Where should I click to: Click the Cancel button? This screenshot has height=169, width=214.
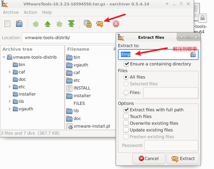click(x=148, y=158)
